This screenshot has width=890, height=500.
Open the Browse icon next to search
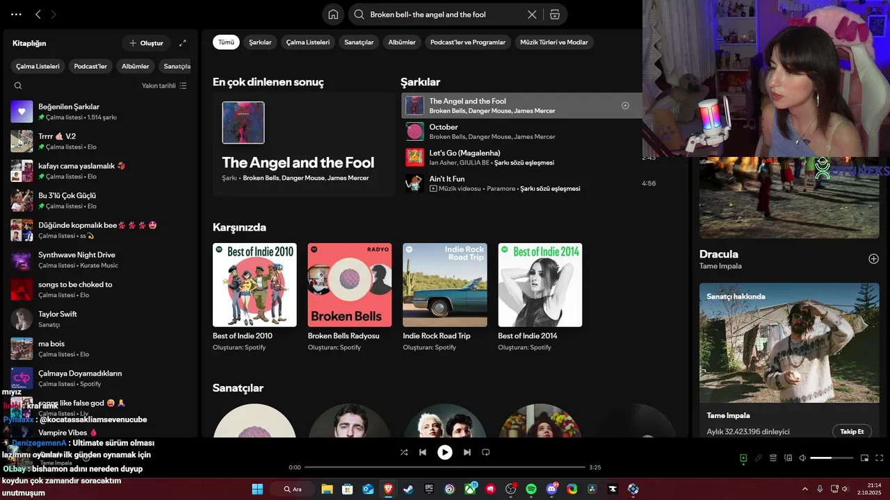pos(554,15)
